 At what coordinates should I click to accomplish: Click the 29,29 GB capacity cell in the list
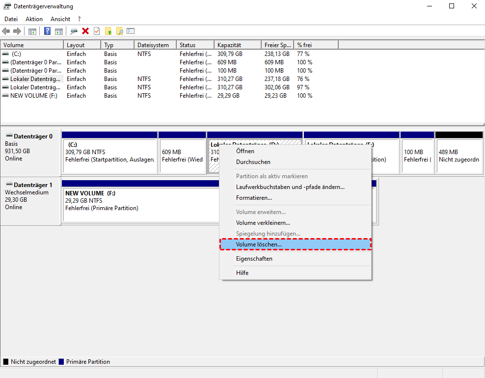pos(228,96)
